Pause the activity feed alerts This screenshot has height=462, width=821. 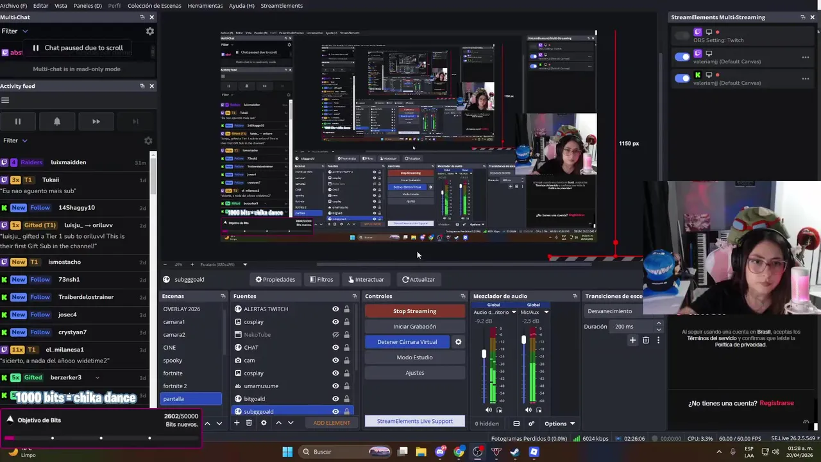18,121
